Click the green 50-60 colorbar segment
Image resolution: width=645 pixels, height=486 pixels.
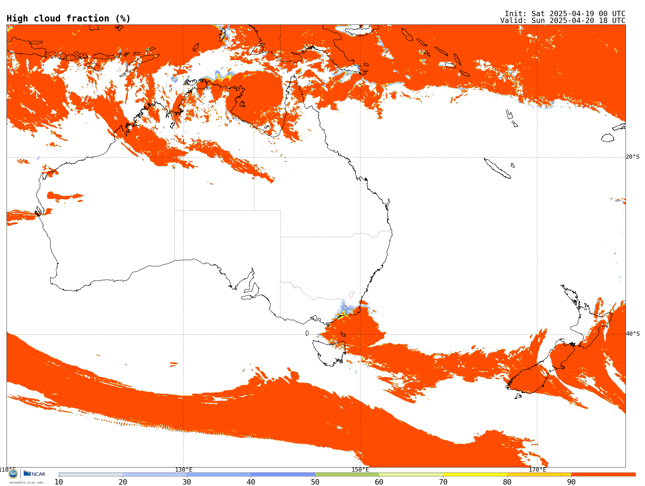(347, 475)
